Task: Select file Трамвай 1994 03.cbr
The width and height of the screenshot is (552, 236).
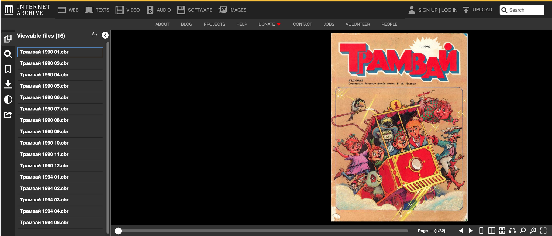Action: (60, 200)
